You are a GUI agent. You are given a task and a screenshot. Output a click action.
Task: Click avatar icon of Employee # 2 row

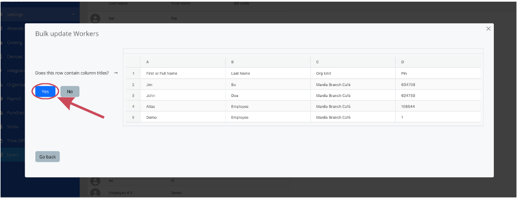95,193
